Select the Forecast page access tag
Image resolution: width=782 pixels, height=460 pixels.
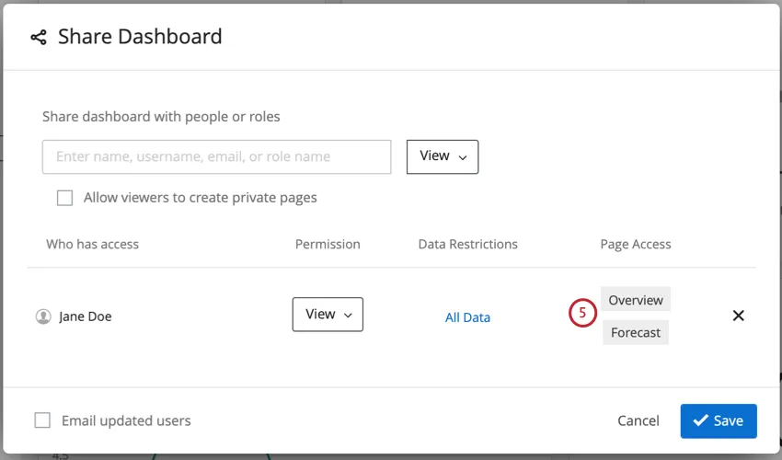pyautogui.click(x=636, y=332)
